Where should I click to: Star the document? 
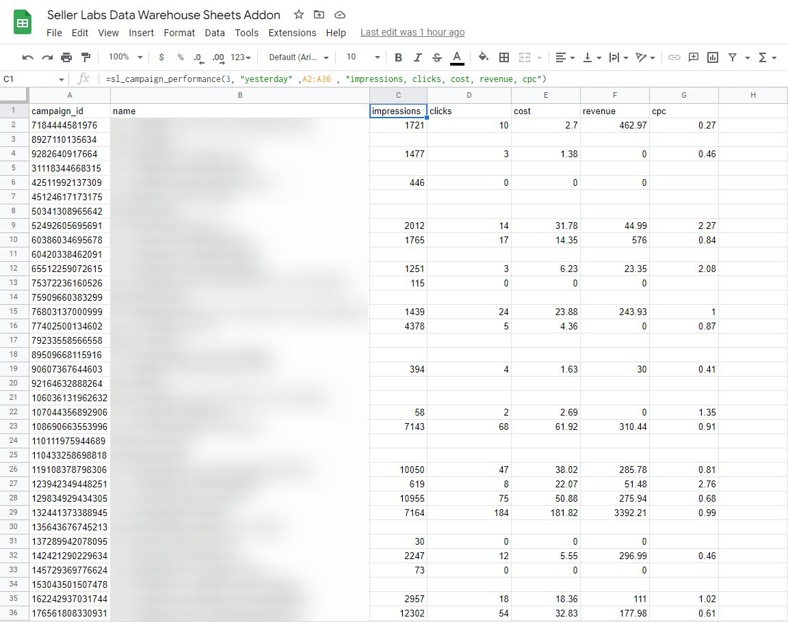(x=299, y=14)
